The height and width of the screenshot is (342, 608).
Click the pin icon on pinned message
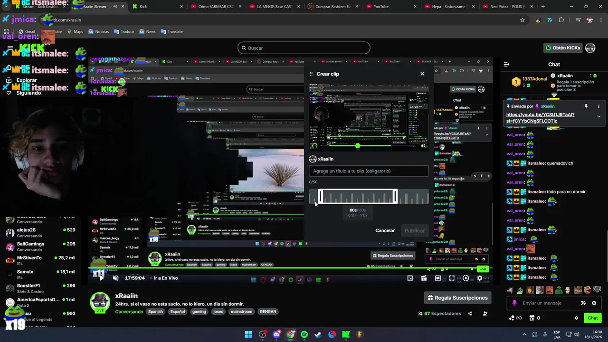(586, 106)
